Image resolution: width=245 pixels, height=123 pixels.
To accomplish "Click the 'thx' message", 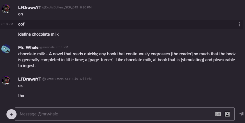I will [x=21, y=96].
